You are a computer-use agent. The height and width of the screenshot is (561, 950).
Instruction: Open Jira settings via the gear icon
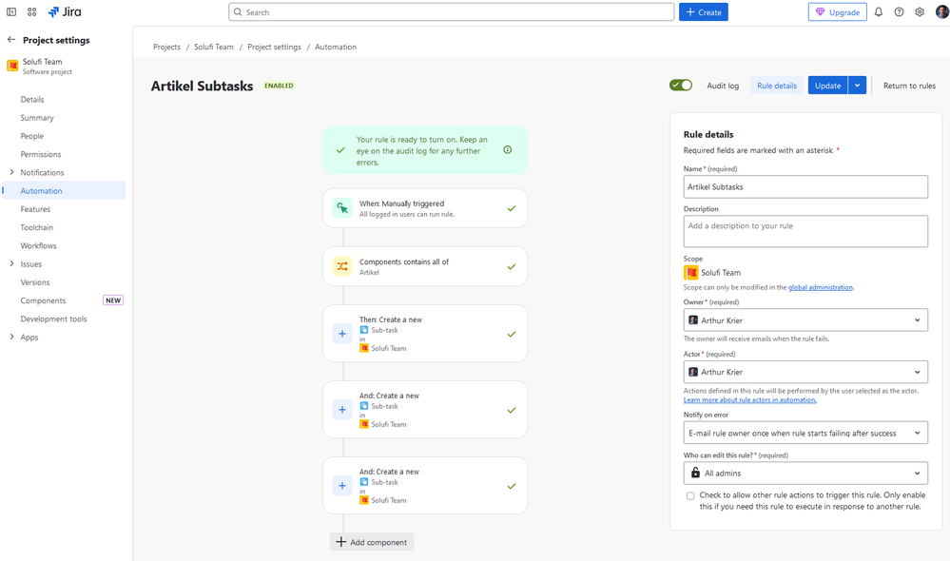pos(919,11)
